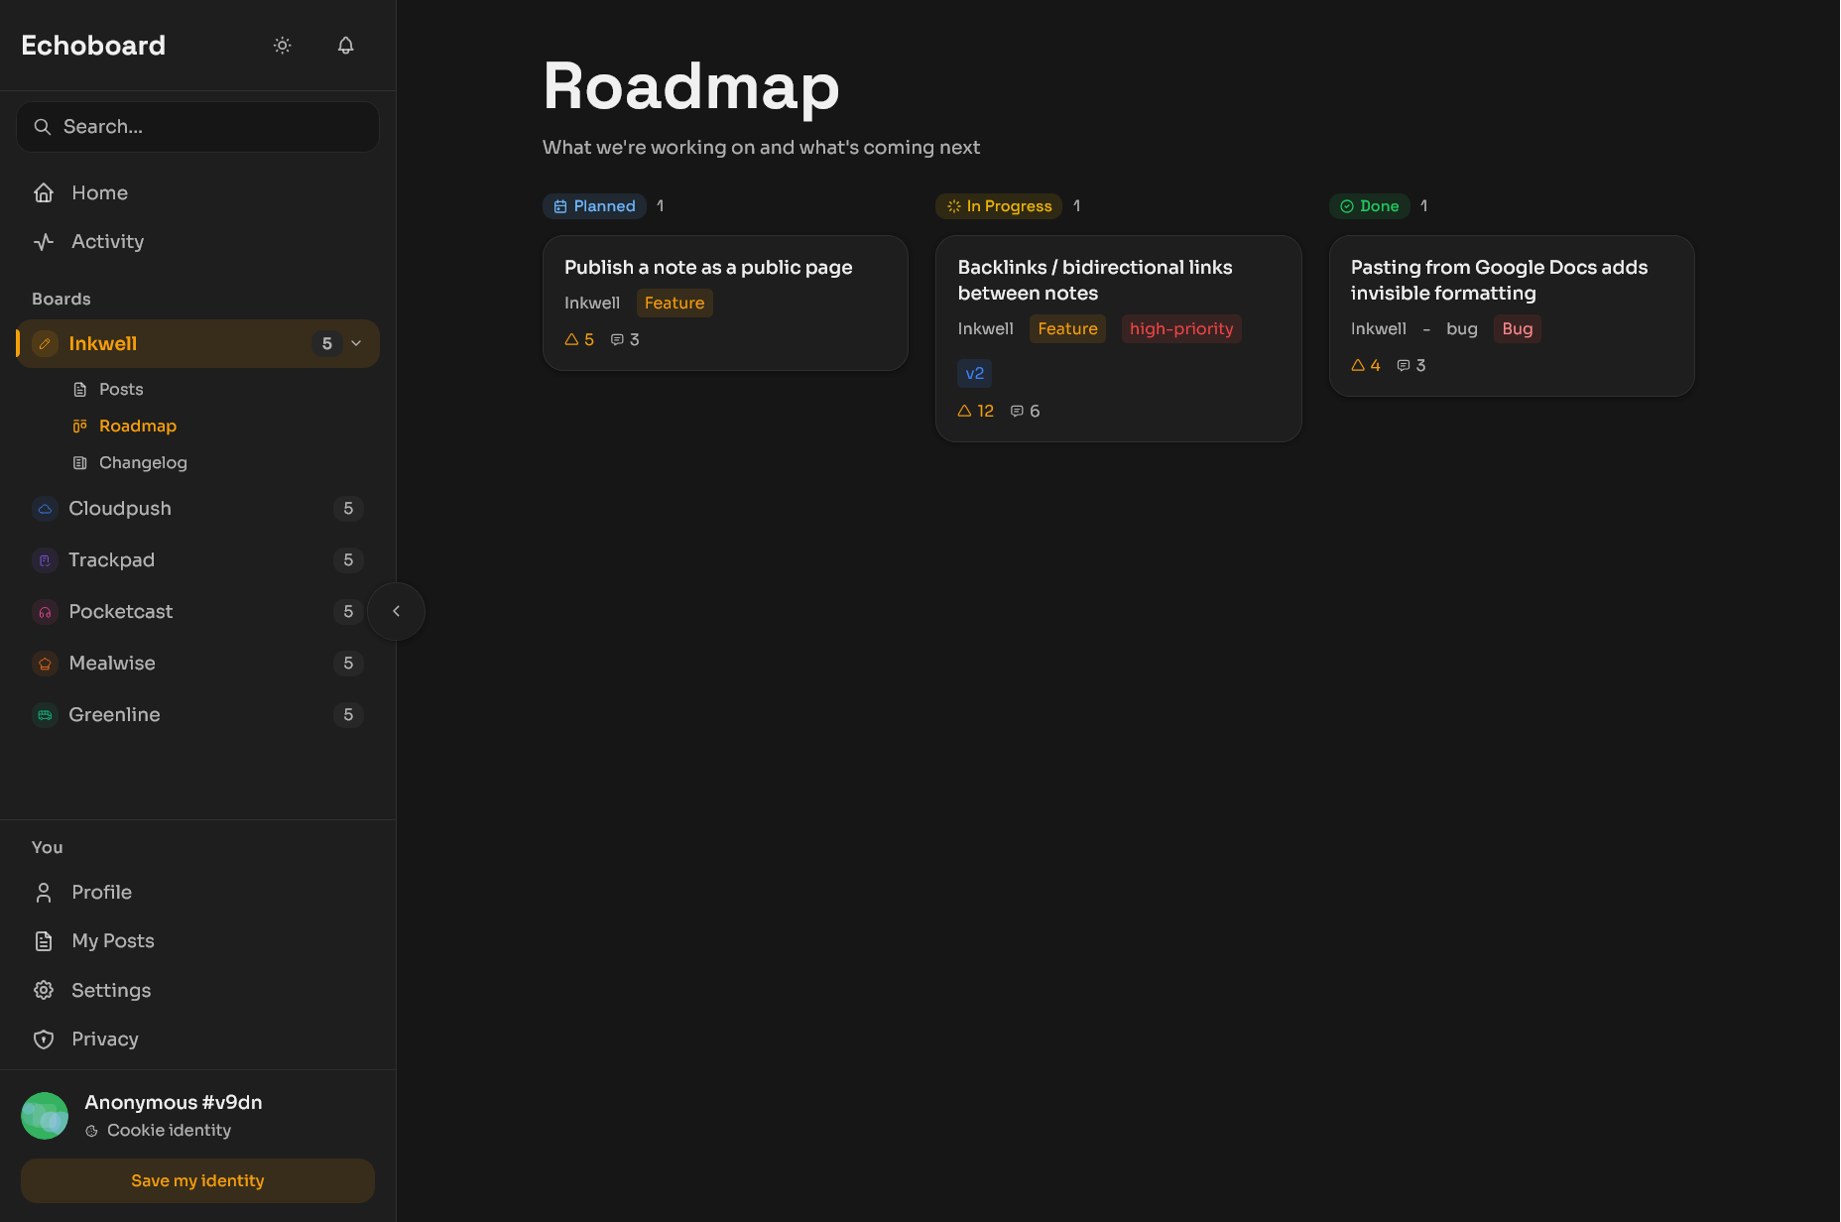Open the Activity page
The height and width of the screenshot is (1222, 1841).
coord(107,241)
